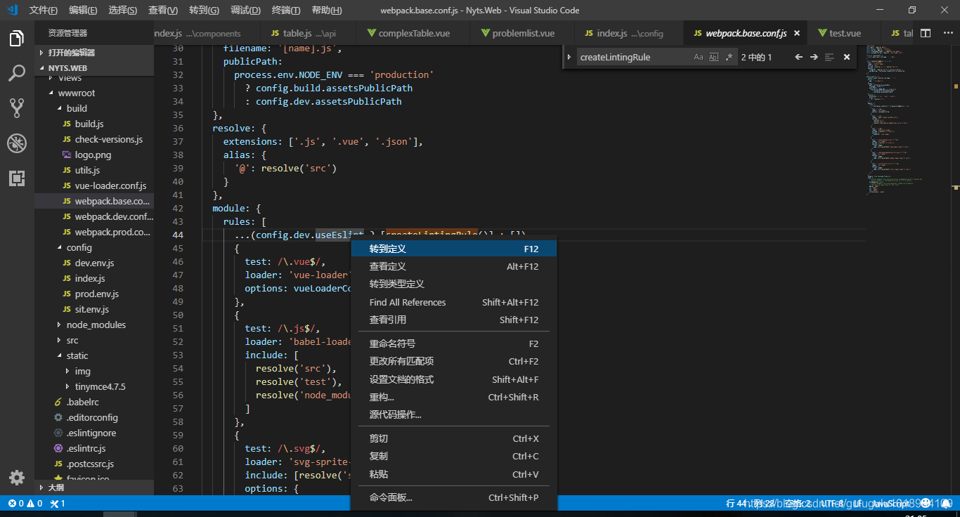Go to previous find match
The image size is (960, 517).
click(798, 57)
